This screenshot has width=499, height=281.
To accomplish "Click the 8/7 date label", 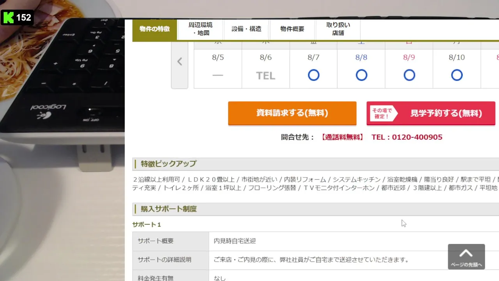I will (x=313, y=57).
